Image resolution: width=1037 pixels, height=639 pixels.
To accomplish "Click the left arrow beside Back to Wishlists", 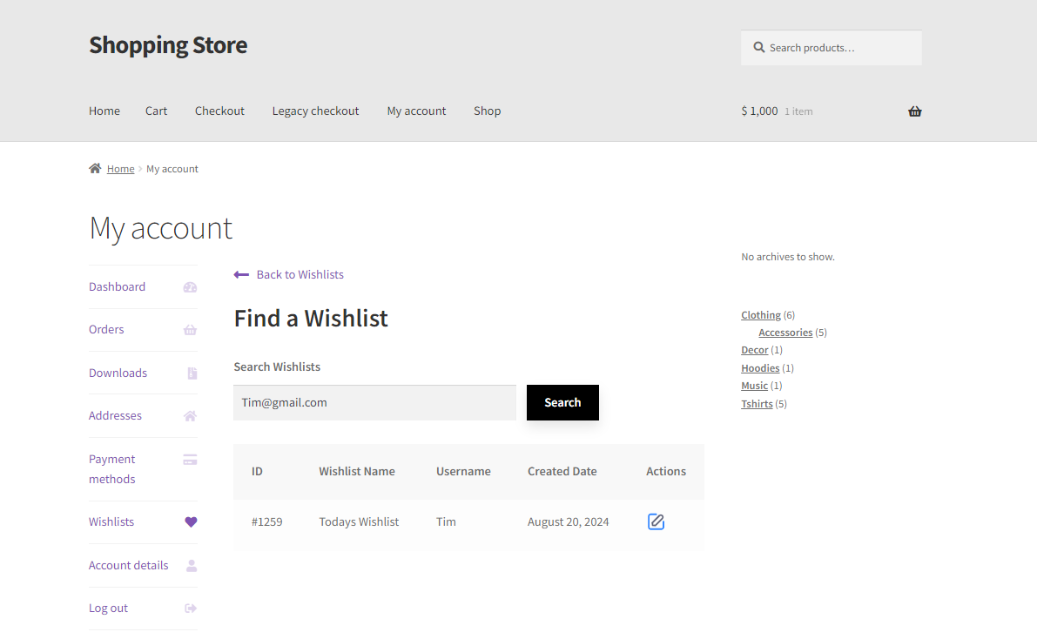I will [241, 274].
